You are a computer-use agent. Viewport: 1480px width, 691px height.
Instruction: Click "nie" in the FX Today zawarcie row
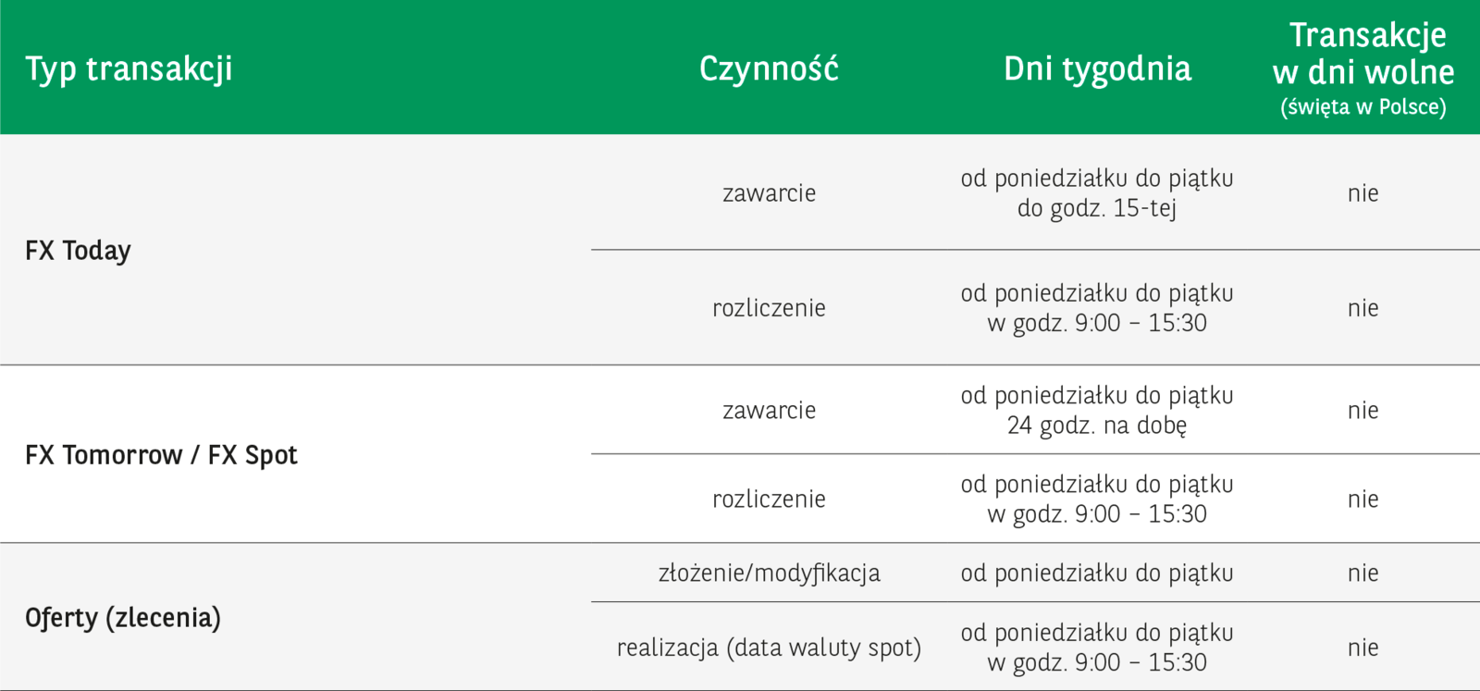pos(1363,193)
